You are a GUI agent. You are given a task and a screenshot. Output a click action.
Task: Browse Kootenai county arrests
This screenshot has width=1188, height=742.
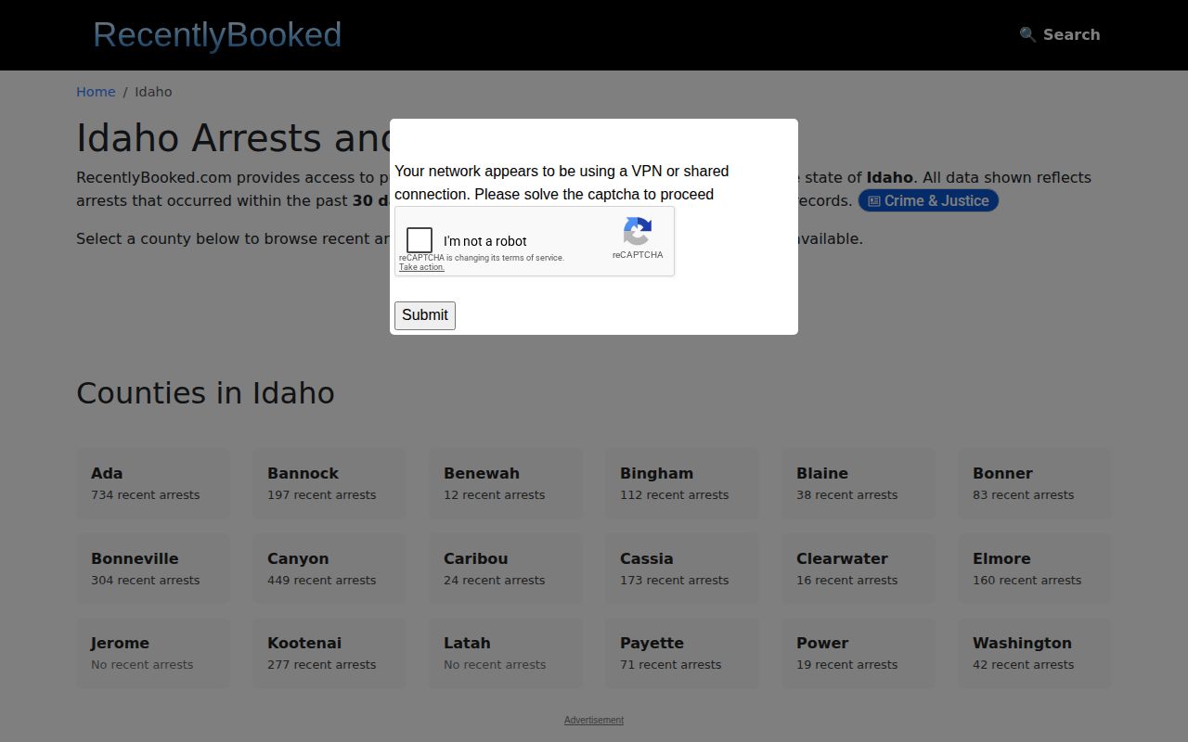click(329, 653)
